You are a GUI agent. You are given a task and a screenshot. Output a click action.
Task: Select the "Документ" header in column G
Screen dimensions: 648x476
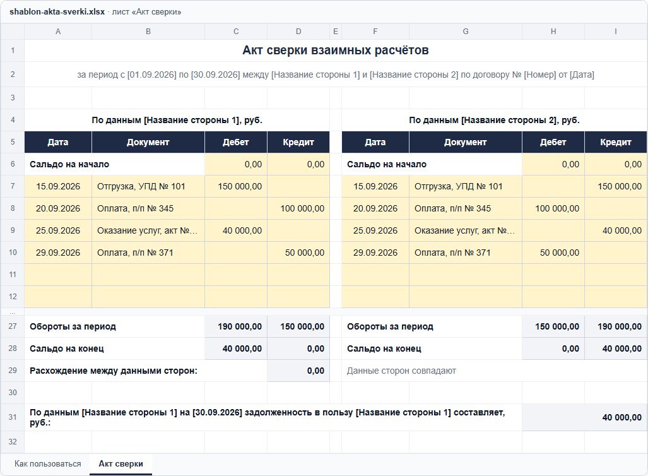[466, 142]
